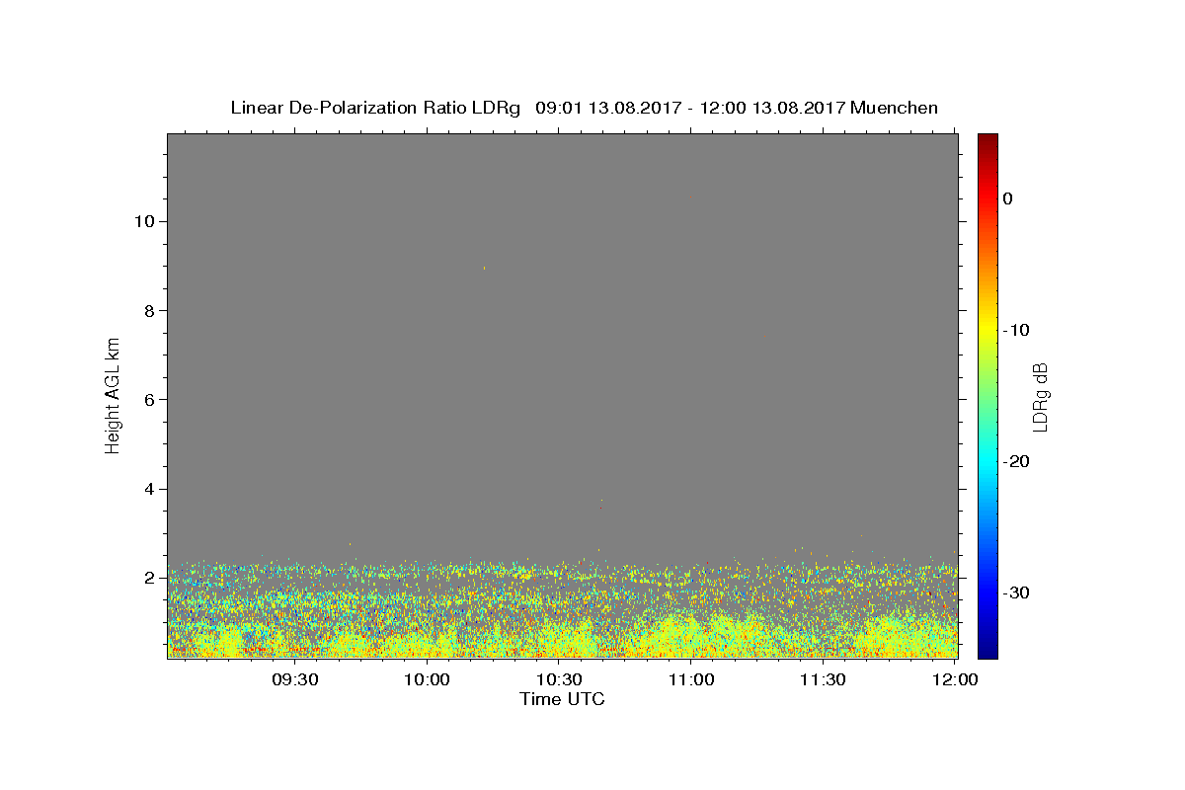The width and height of the screenshot is (1185, 790).
Task: Click the 11:30 time axis label
Action: pos(823,679)
